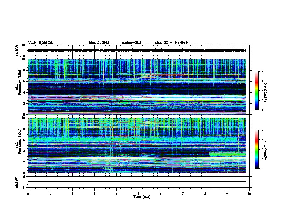
Task: Click the "station=OUI" header label
Action: pos(131,43)
